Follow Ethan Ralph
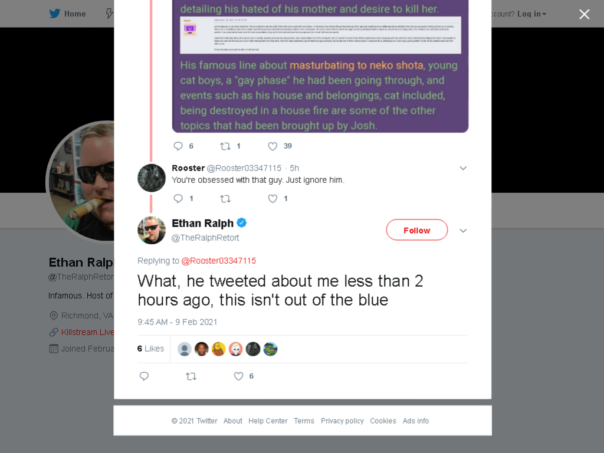 click(x=417, y=230)
